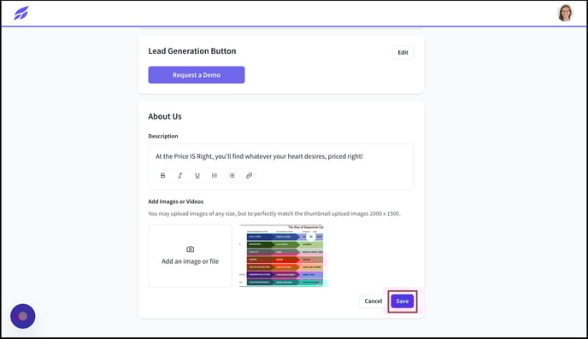Toggle underline formatting button

[197, 175]
